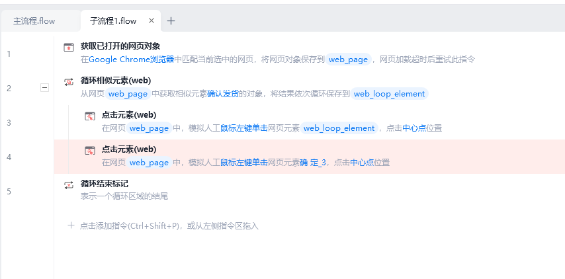Click the 确 定_3 element link
This screenshot has height=279, width=565.
(x=313, y=163)
